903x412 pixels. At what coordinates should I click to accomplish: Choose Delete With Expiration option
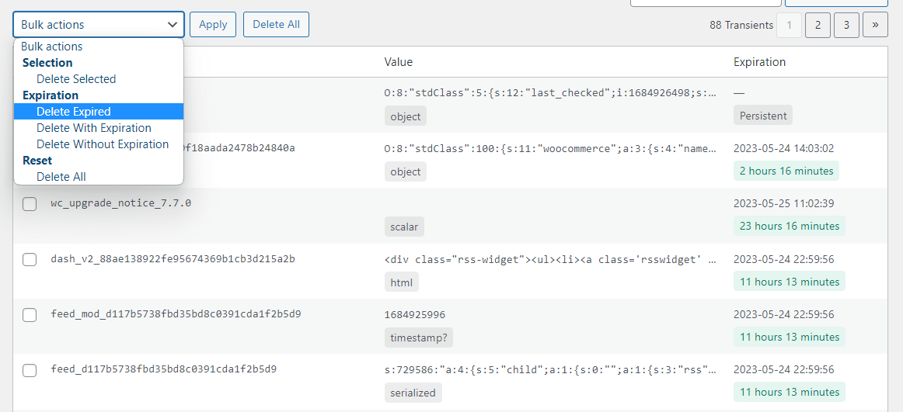click(99, 128)
